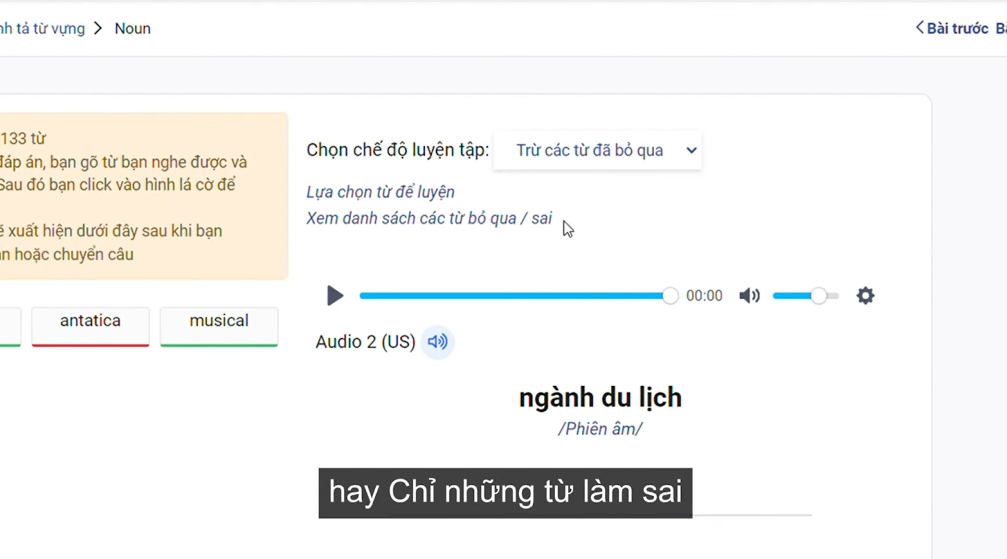Adjust the volume slider
Viewport: 1007px width, 559px height.
806,296
